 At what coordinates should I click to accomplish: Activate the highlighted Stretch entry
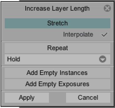click(57, 23)
